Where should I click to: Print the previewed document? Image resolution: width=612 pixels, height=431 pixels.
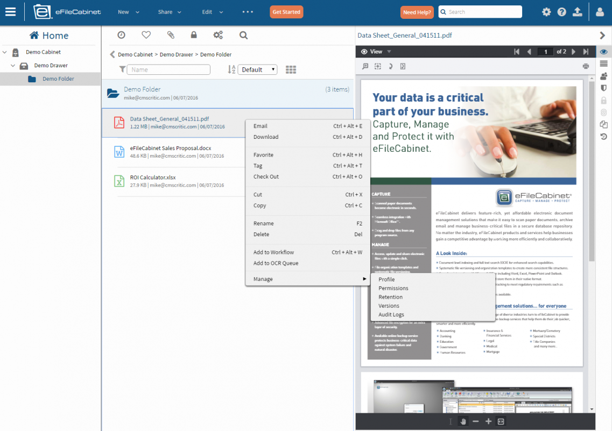pos(586,66)
